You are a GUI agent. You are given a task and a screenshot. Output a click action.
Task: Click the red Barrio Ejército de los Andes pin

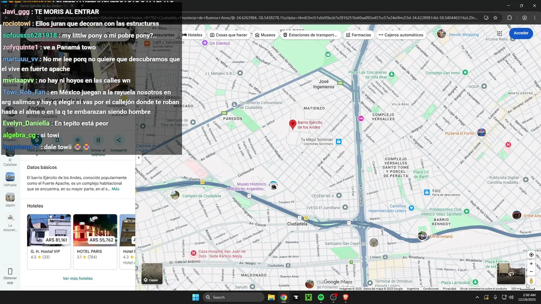tap(292, 124)
